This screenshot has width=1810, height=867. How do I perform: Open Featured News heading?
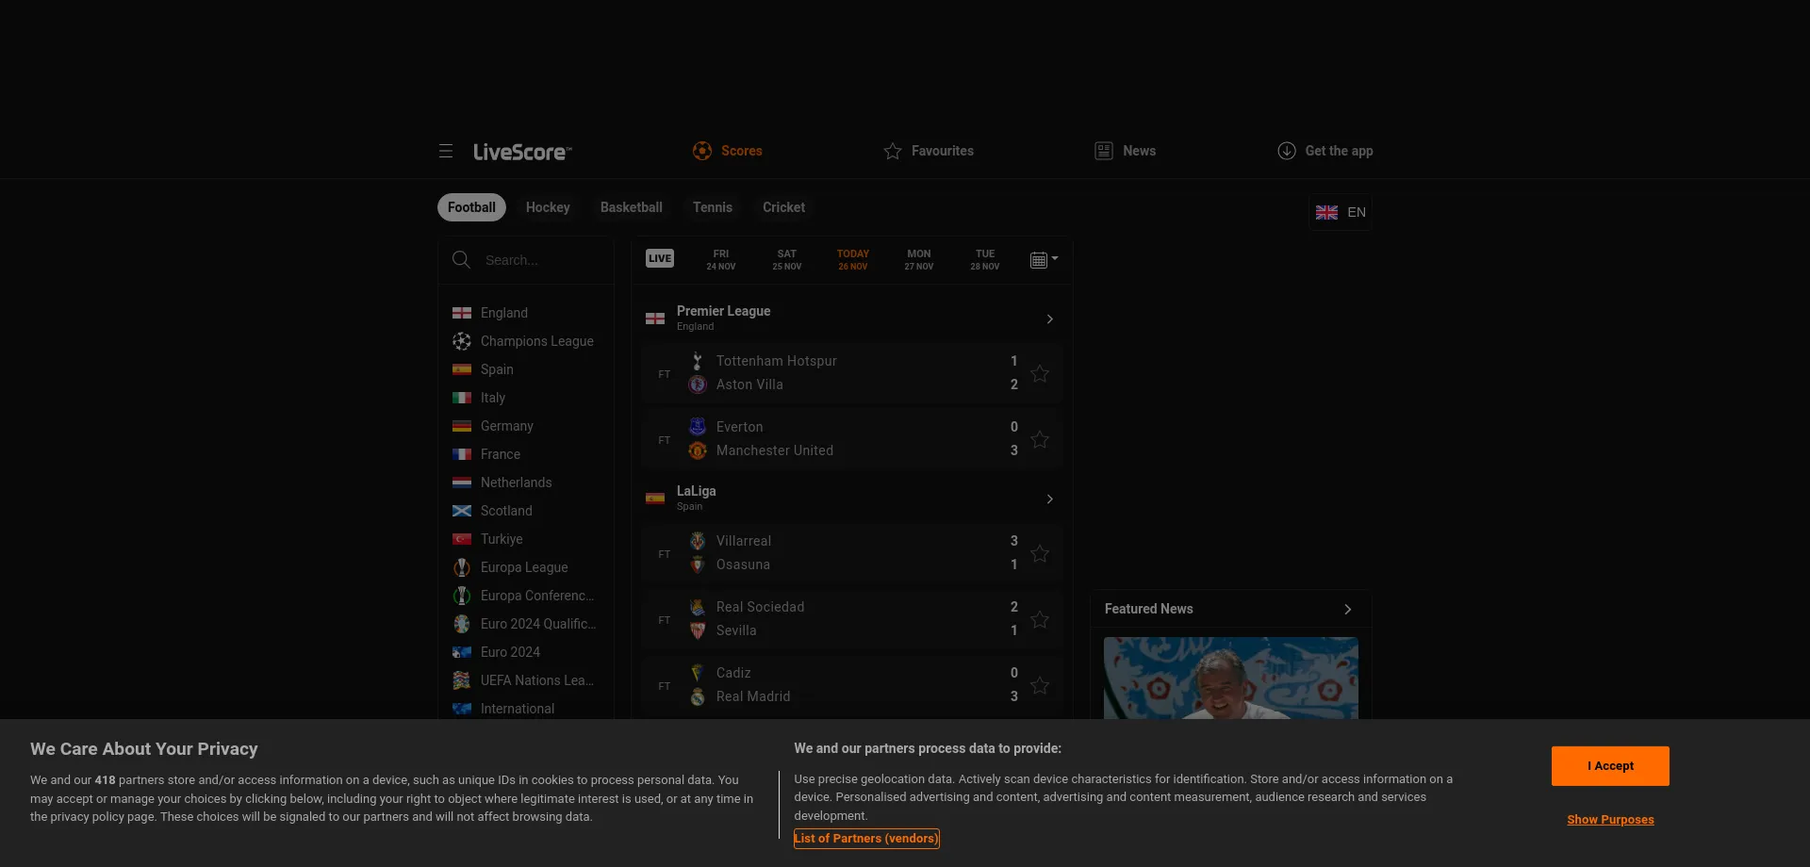[1148, 609]
